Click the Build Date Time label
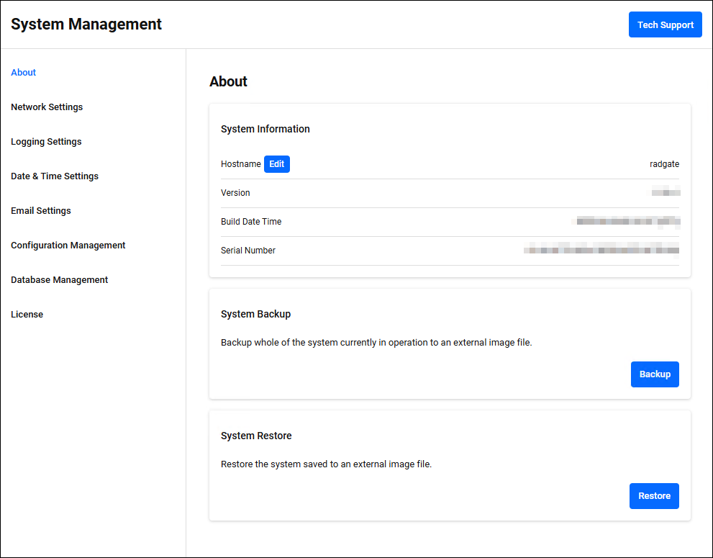713x558 pixels. [251, 222]
